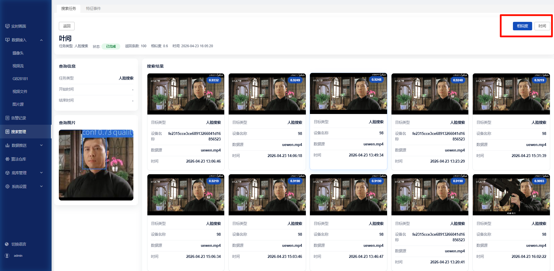Click the timestamp 2026-04-23 13:23:29

pos(447,161)
